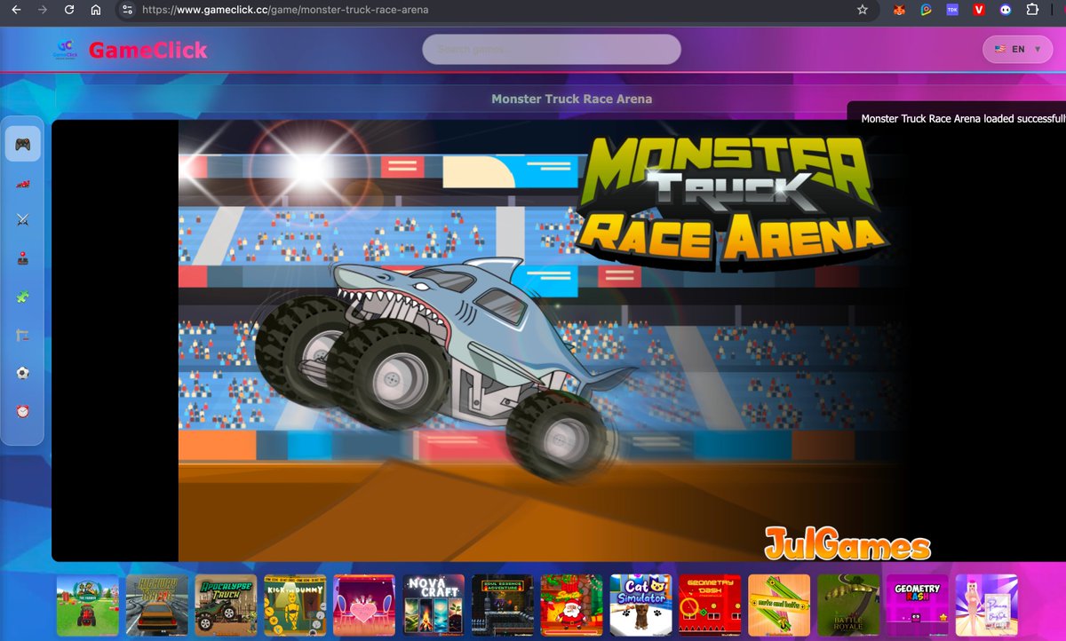
Task: Open the red V extension
Action: tap(979, 10)
